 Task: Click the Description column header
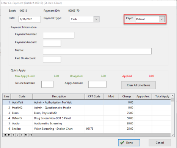pyautogui.click(x=59, y=96)
